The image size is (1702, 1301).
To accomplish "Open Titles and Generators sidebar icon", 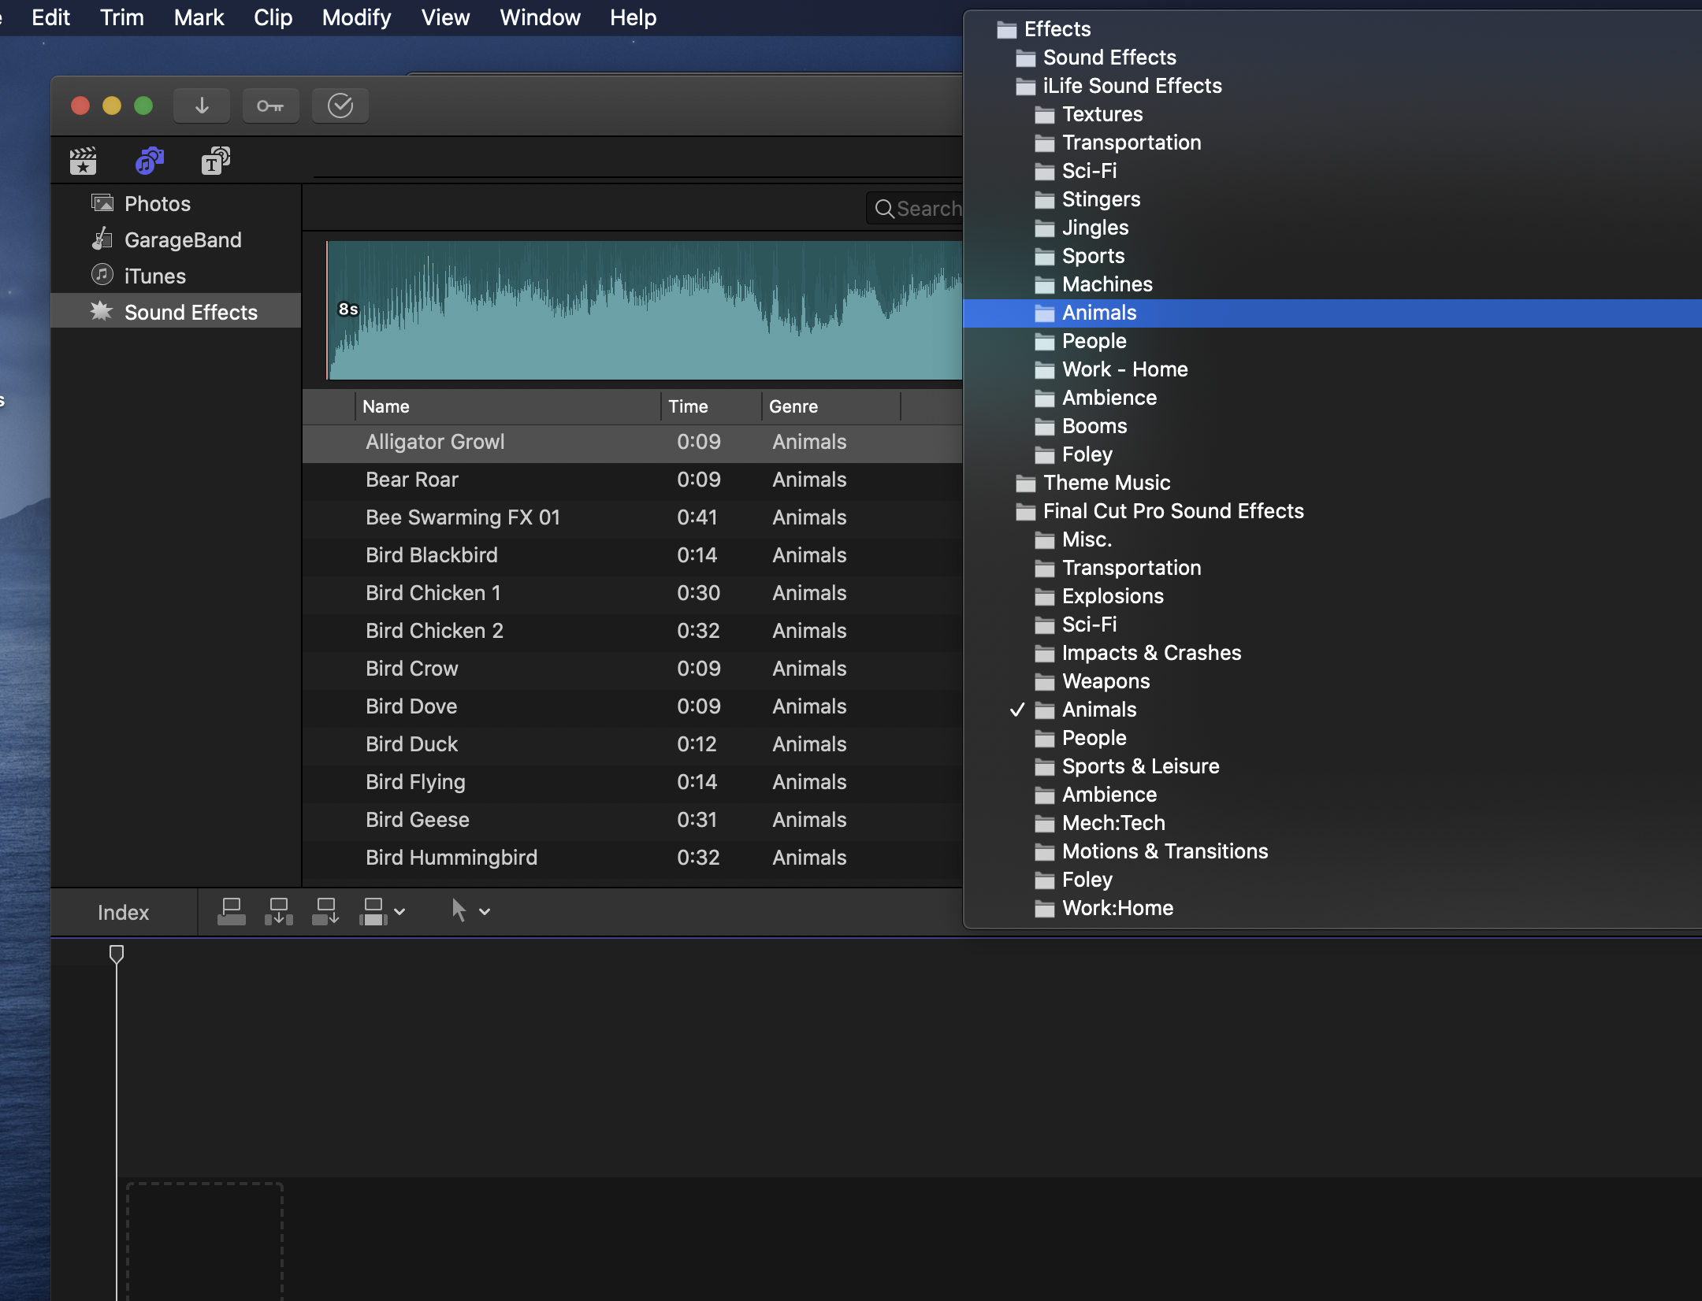I will (215, 161).
